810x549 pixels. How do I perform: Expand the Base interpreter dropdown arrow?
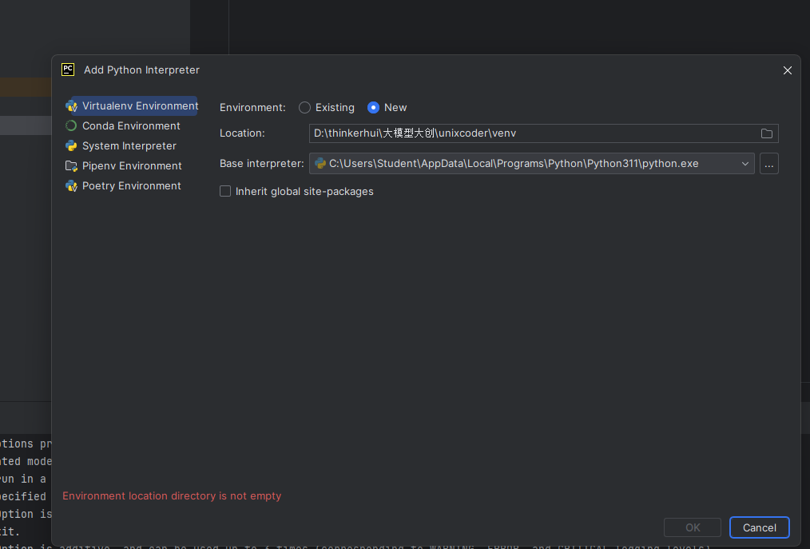[x=745, y=164]
